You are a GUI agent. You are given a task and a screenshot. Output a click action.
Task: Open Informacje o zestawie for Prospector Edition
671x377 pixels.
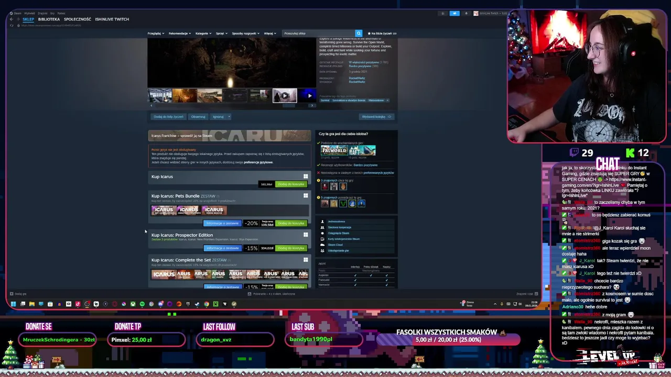pyautogui.click(x=222, y=248)
